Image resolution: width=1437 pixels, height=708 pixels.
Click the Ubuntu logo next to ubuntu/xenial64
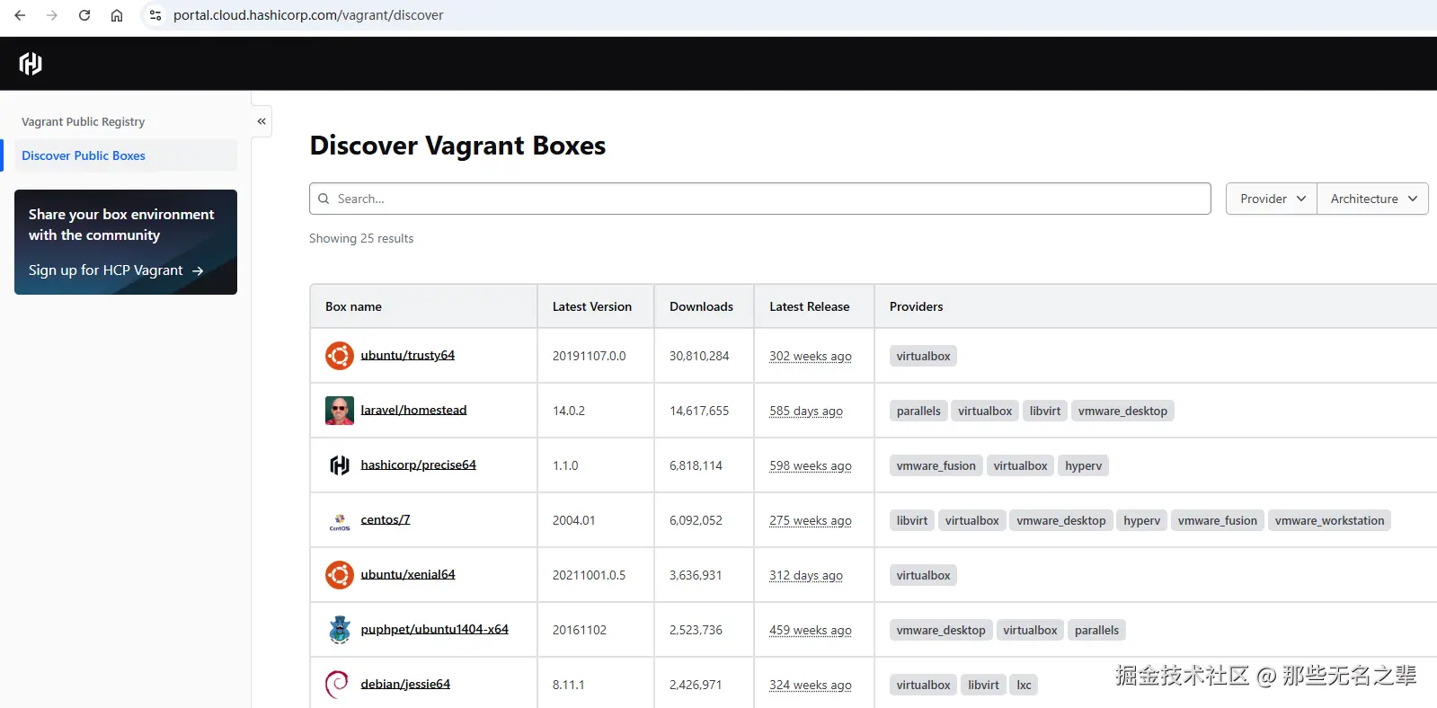[339, 575]
